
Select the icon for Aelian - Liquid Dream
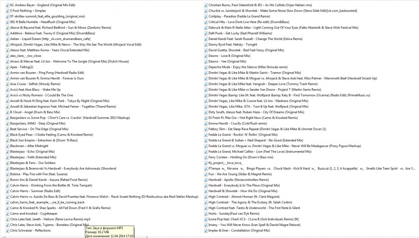click(x=7, y=39)
